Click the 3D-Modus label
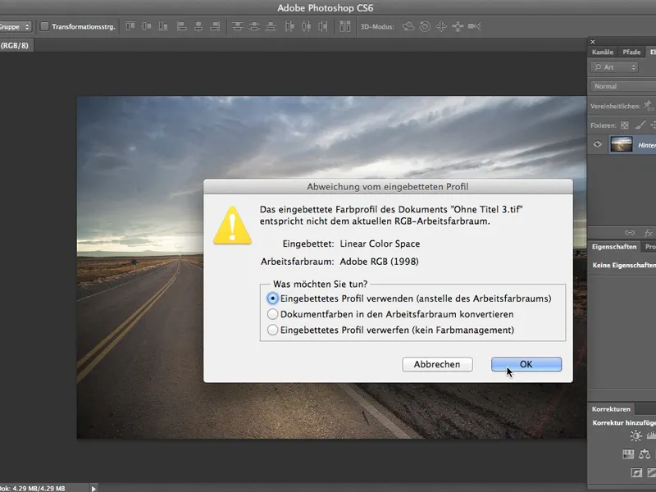Image resolution: width=656 pixels, height=492 pixels. pos(377,26)
